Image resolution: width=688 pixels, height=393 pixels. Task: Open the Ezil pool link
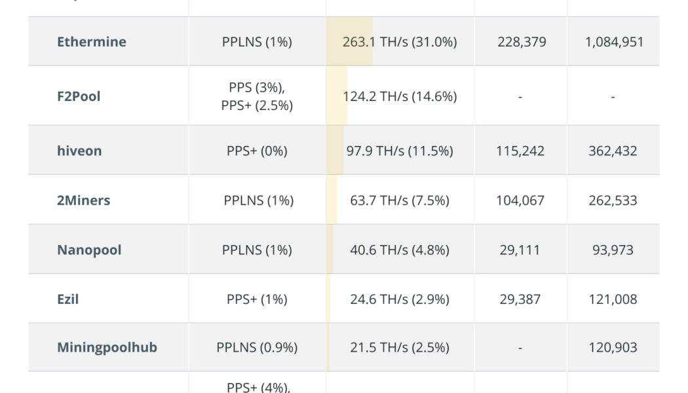pos(68,299)
